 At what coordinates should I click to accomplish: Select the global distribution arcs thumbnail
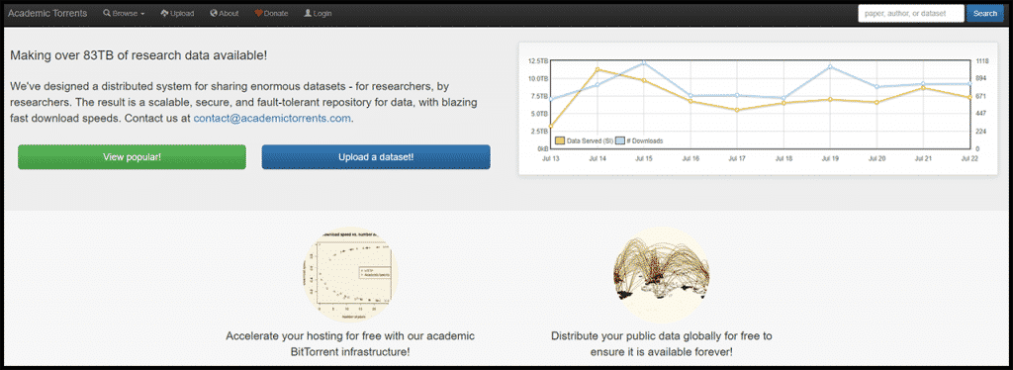click(x=661, y=274)
